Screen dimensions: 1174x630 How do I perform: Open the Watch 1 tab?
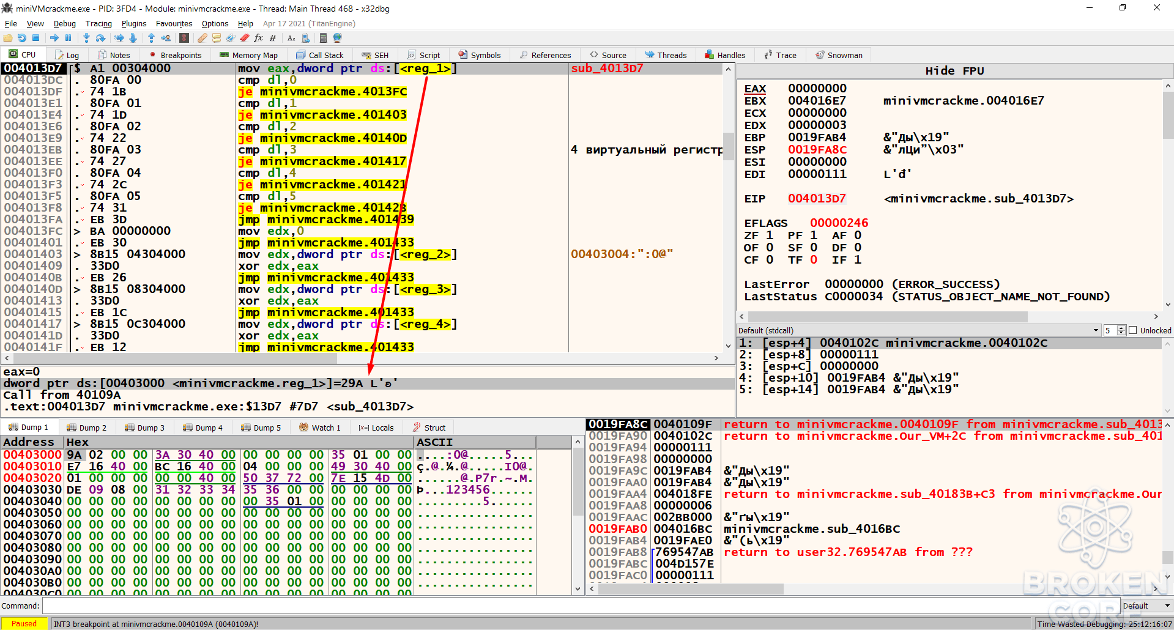[320, 428]
